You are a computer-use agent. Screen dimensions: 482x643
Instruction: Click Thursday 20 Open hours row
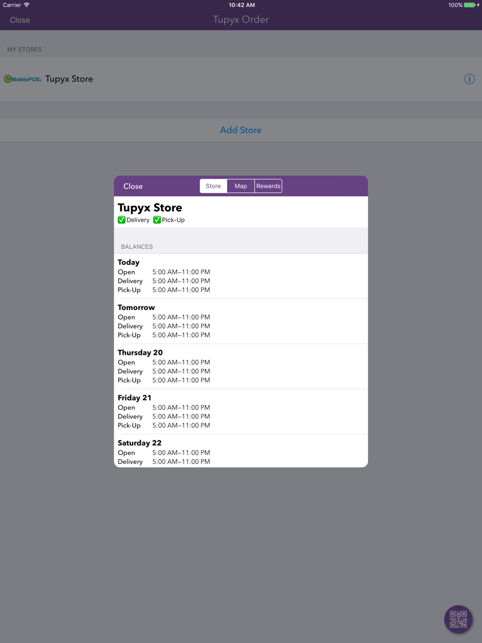(x=164, y=362)
